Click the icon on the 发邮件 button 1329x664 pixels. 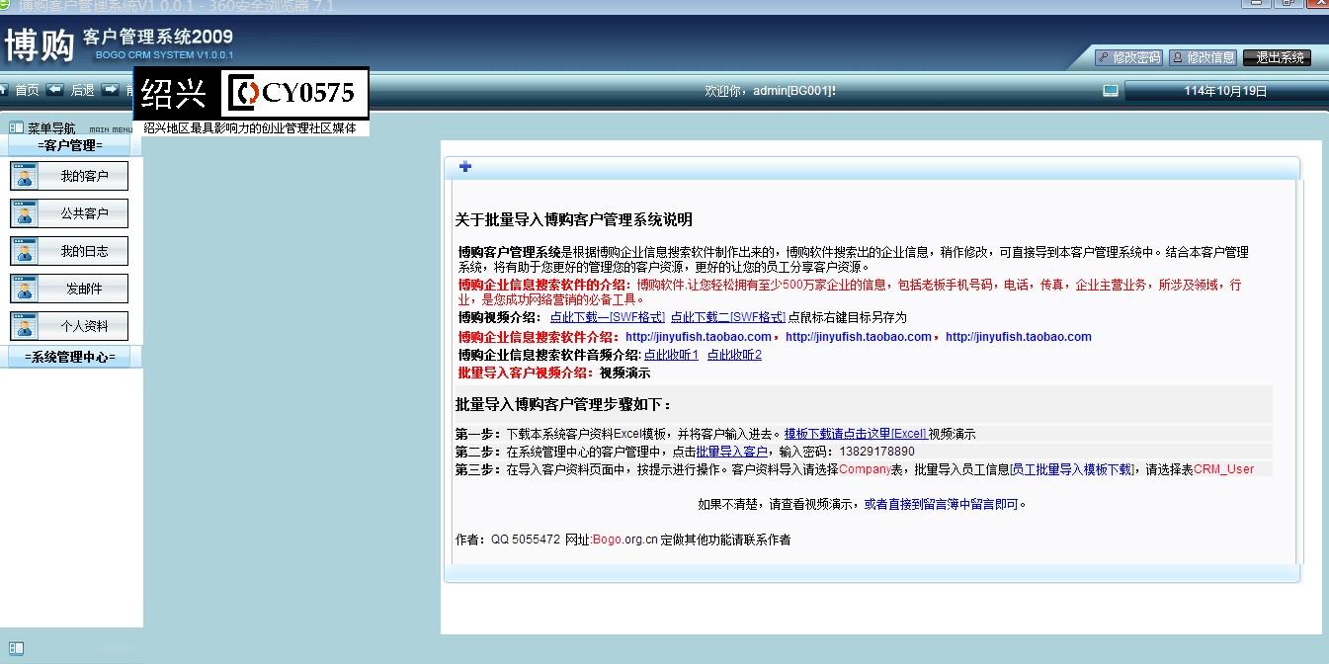(24, 289)
